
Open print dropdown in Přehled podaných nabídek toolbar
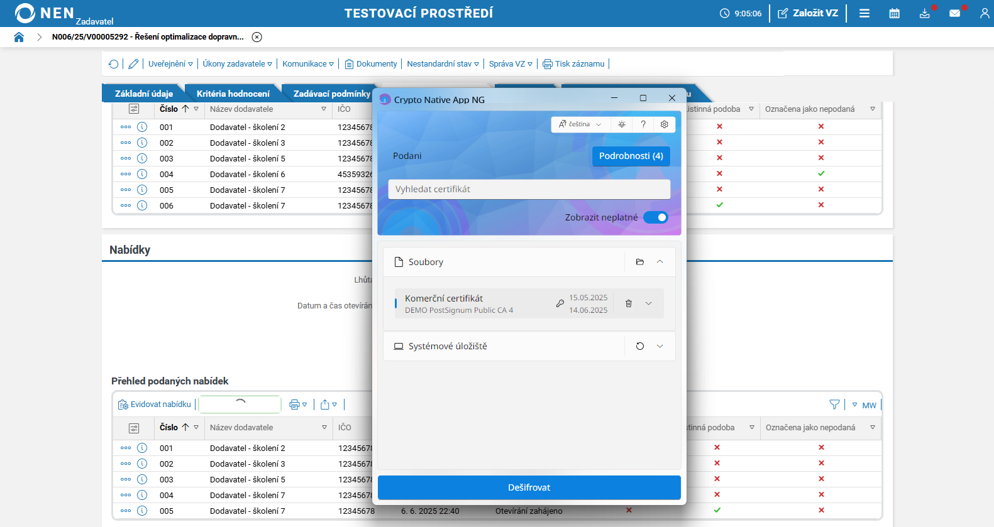pos(298,405)
